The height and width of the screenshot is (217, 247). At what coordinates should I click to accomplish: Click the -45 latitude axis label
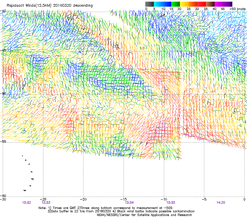[3, 50]
